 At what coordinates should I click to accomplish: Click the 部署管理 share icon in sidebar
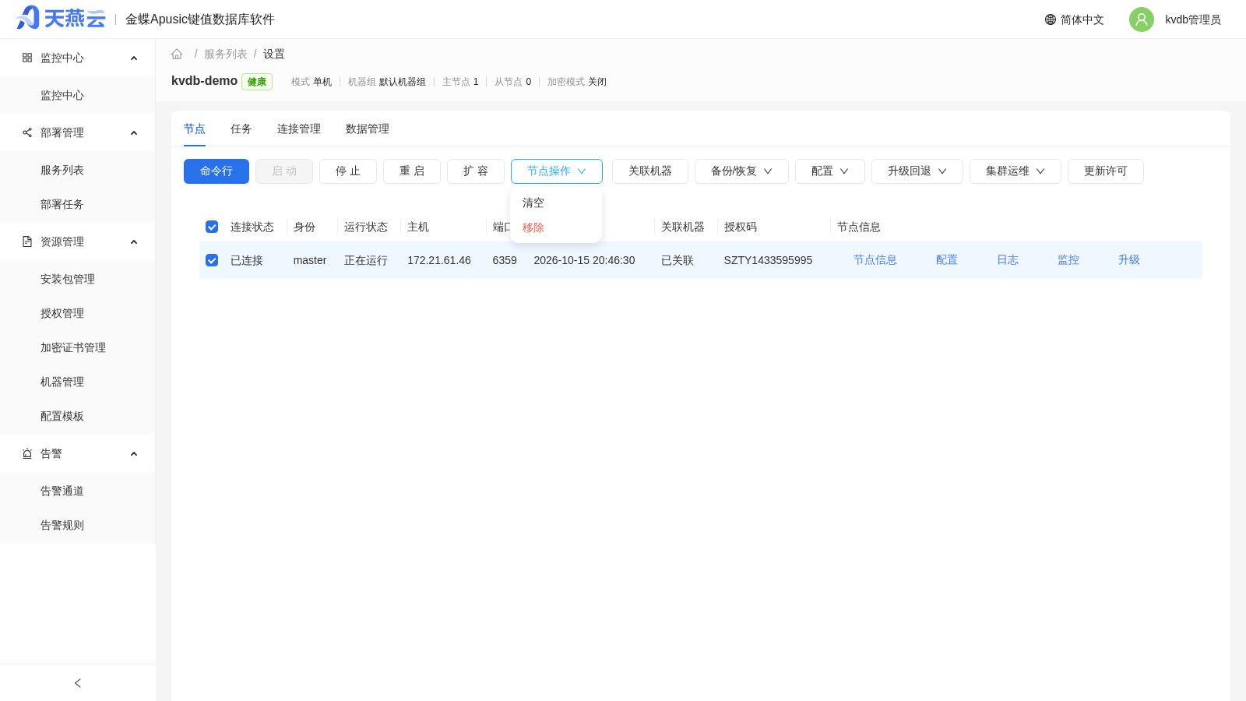27,132
